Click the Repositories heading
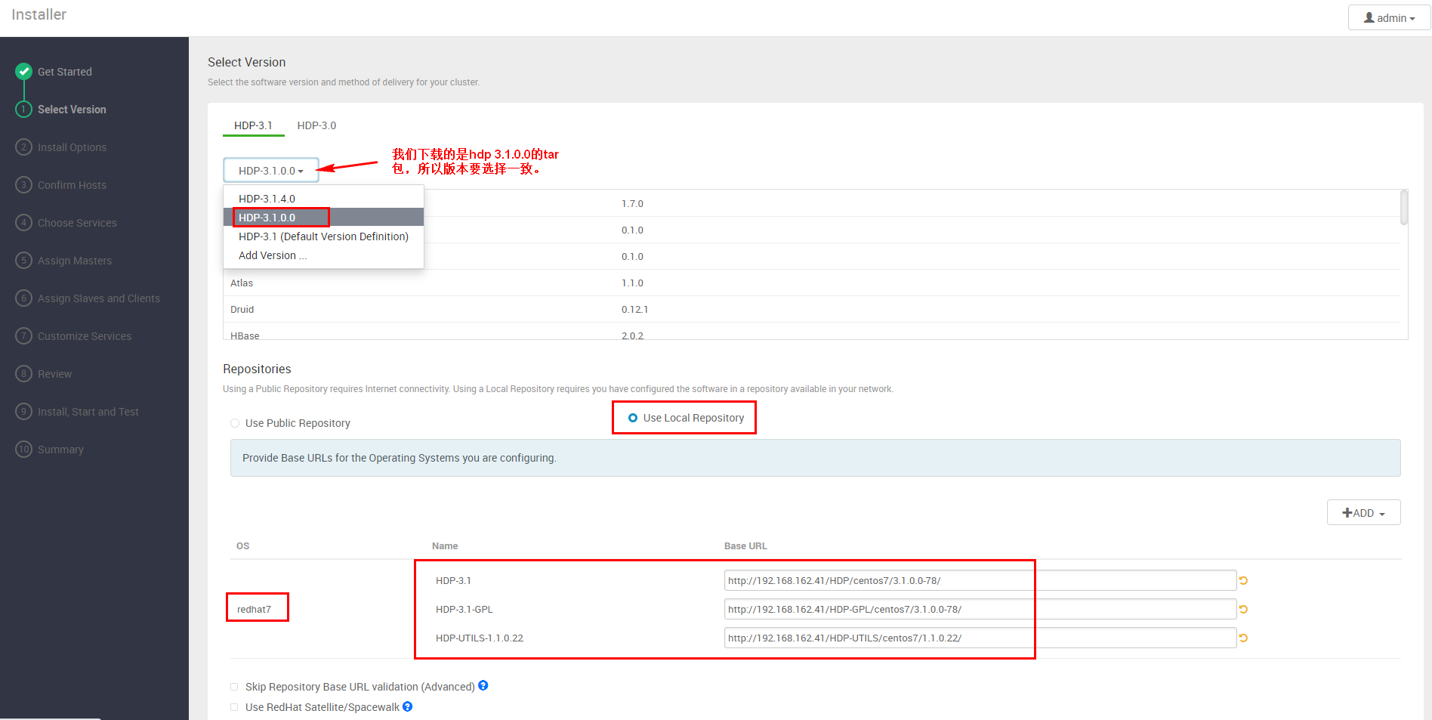 [x=257, y=369]
